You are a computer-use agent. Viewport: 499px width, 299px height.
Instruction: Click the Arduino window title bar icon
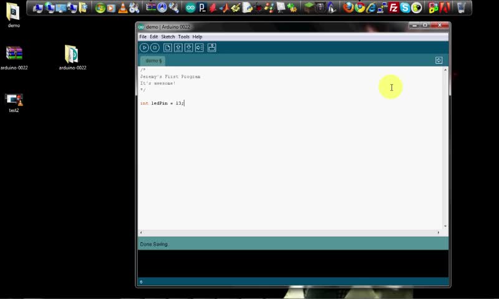pyautogui.click(x=141, y=27)
